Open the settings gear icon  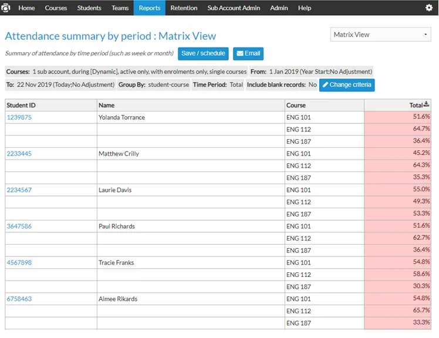[428, 8]
